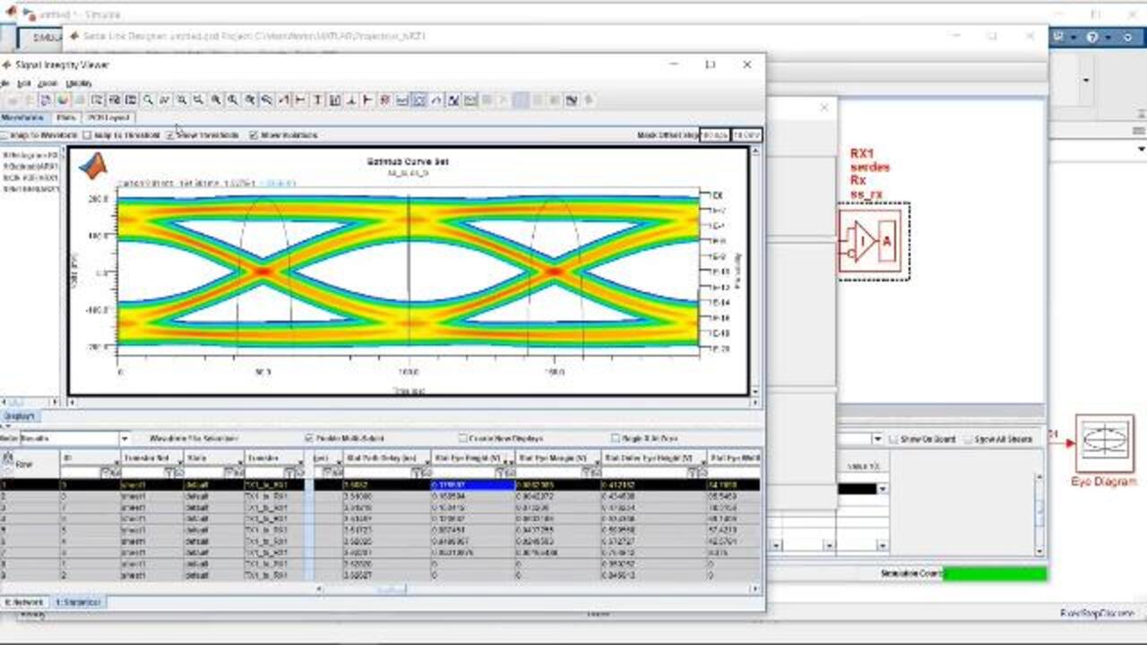
Task: Open the Results table dropdown
Action: point(125,439)
